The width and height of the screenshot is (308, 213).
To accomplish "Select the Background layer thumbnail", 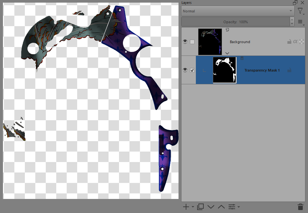I will pyautogui.click(x=210, y=42).
